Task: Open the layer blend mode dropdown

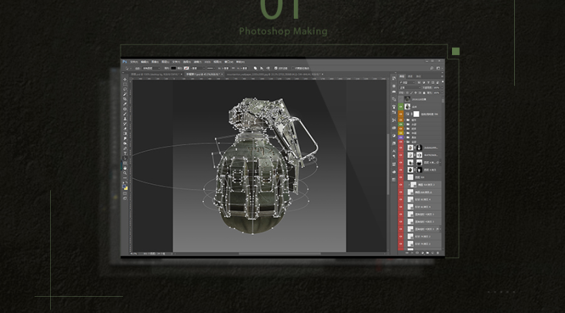Action: click(x=408, y=87)
